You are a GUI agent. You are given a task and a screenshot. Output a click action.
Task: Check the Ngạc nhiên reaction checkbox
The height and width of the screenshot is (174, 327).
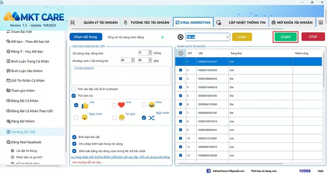click(x=76, y=117)
